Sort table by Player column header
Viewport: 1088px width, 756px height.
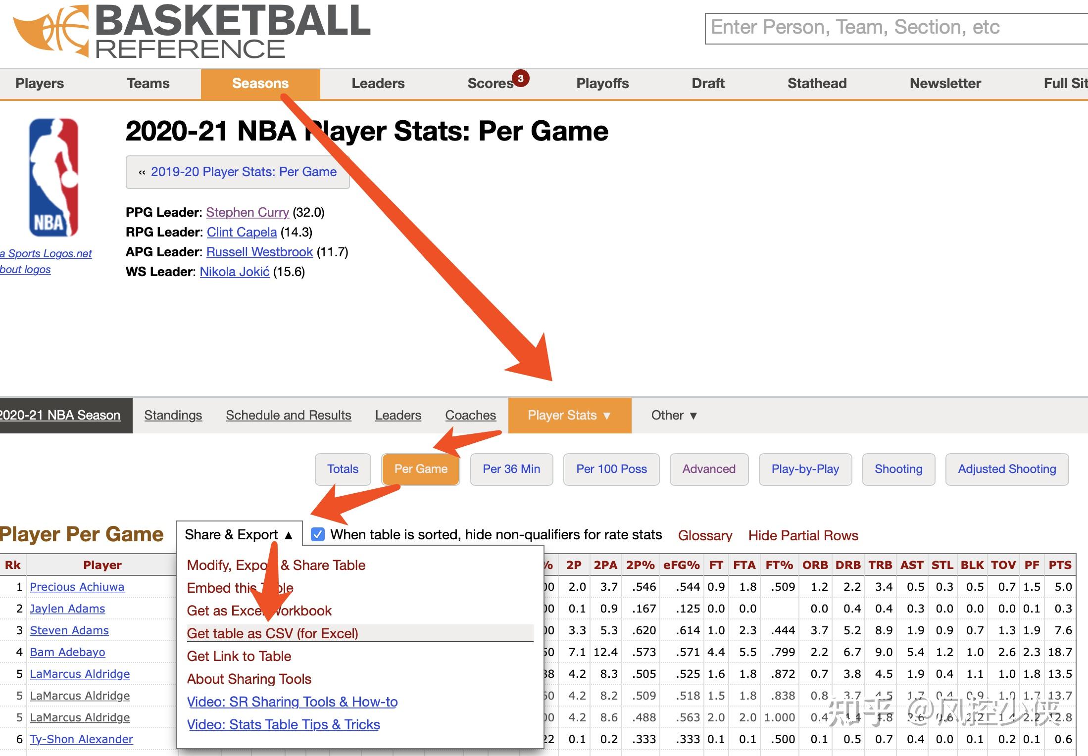tap(102, 565)
